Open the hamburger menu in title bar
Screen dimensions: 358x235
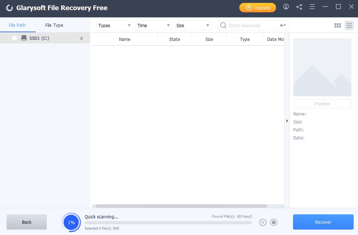pos(312,7)
